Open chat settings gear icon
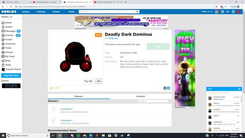Image resolution: width=245 pixels, height=138 pixels. pos(239,89)
